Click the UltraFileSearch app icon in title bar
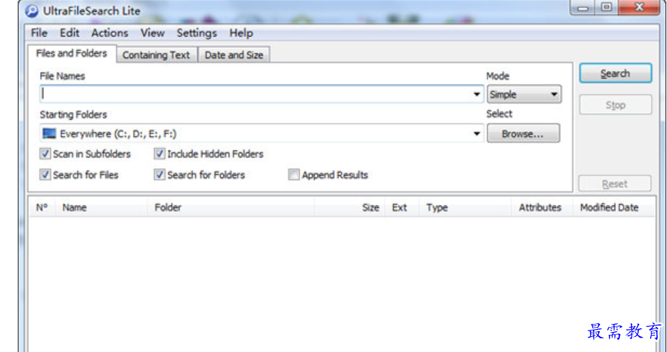This screenshot has width=667, height=352. click(31, 10)
